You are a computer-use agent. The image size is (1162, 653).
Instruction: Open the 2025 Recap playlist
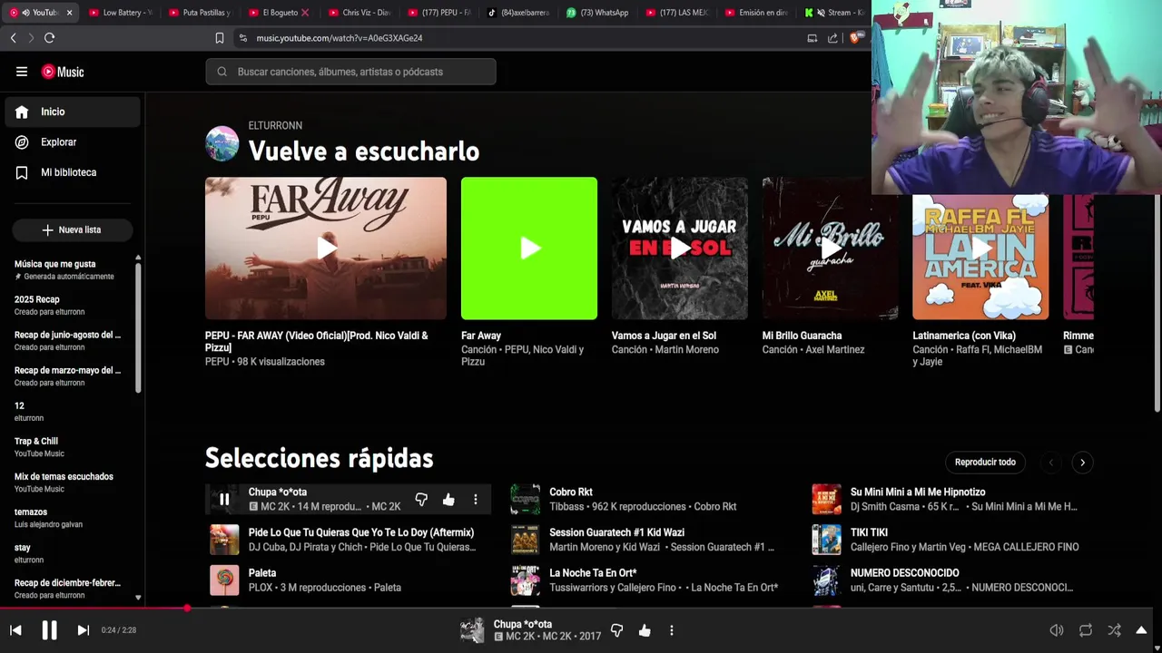69,305
